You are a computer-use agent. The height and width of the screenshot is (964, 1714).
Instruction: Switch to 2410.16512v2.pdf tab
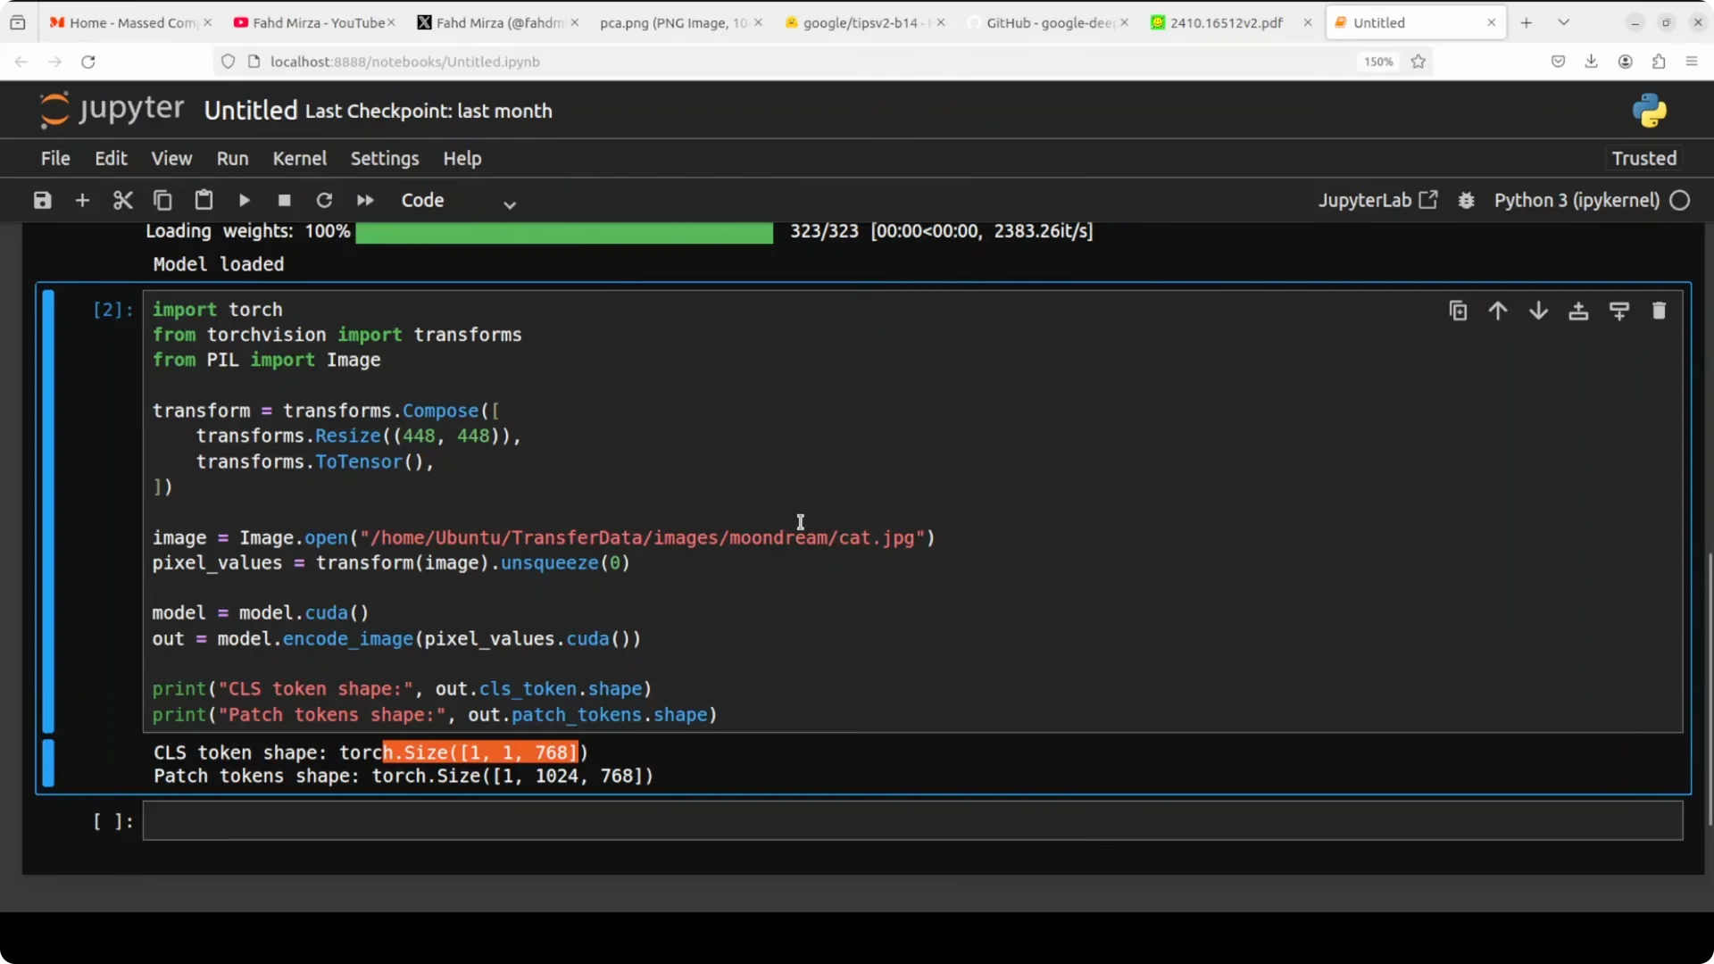point(1232,22)
